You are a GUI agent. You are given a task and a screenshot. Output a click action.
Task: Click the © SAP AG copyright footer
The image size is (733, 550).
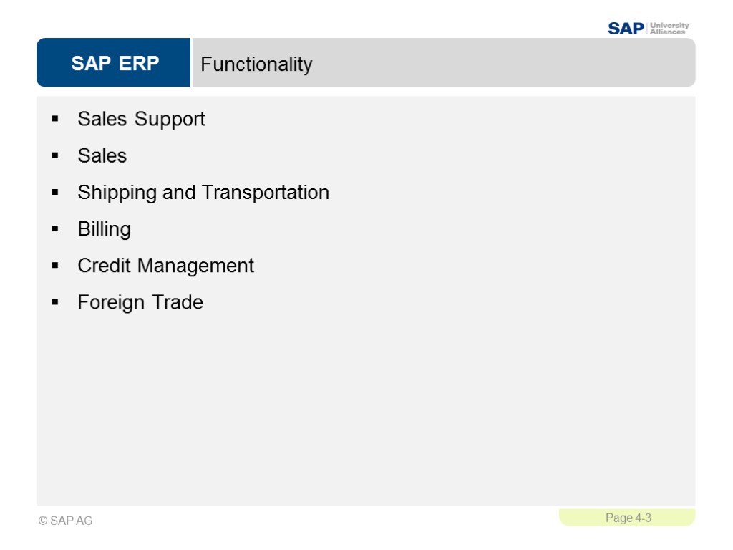65,521
